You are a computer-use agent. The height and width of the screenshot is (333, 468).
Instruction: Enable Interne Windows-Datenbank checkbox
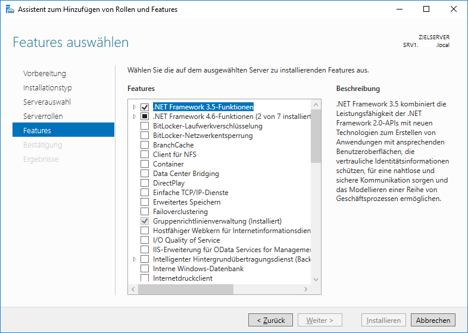coord(145,269)
